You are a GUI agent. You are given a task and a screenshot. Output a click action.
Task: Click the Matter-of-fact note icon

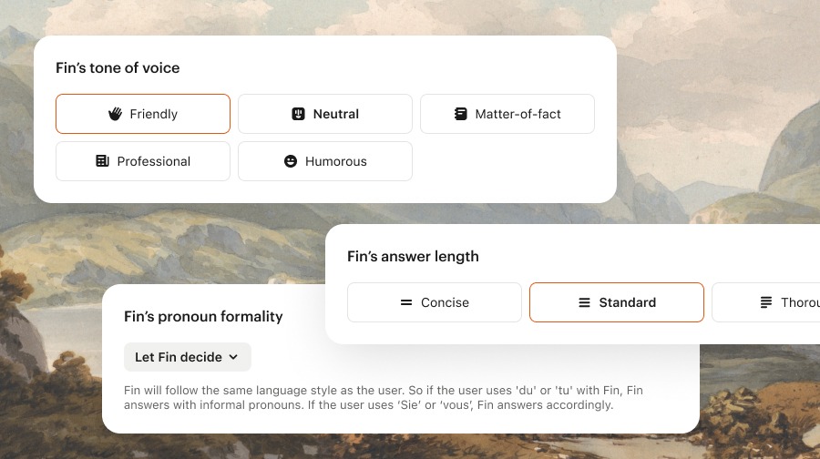tap(460, 114)
